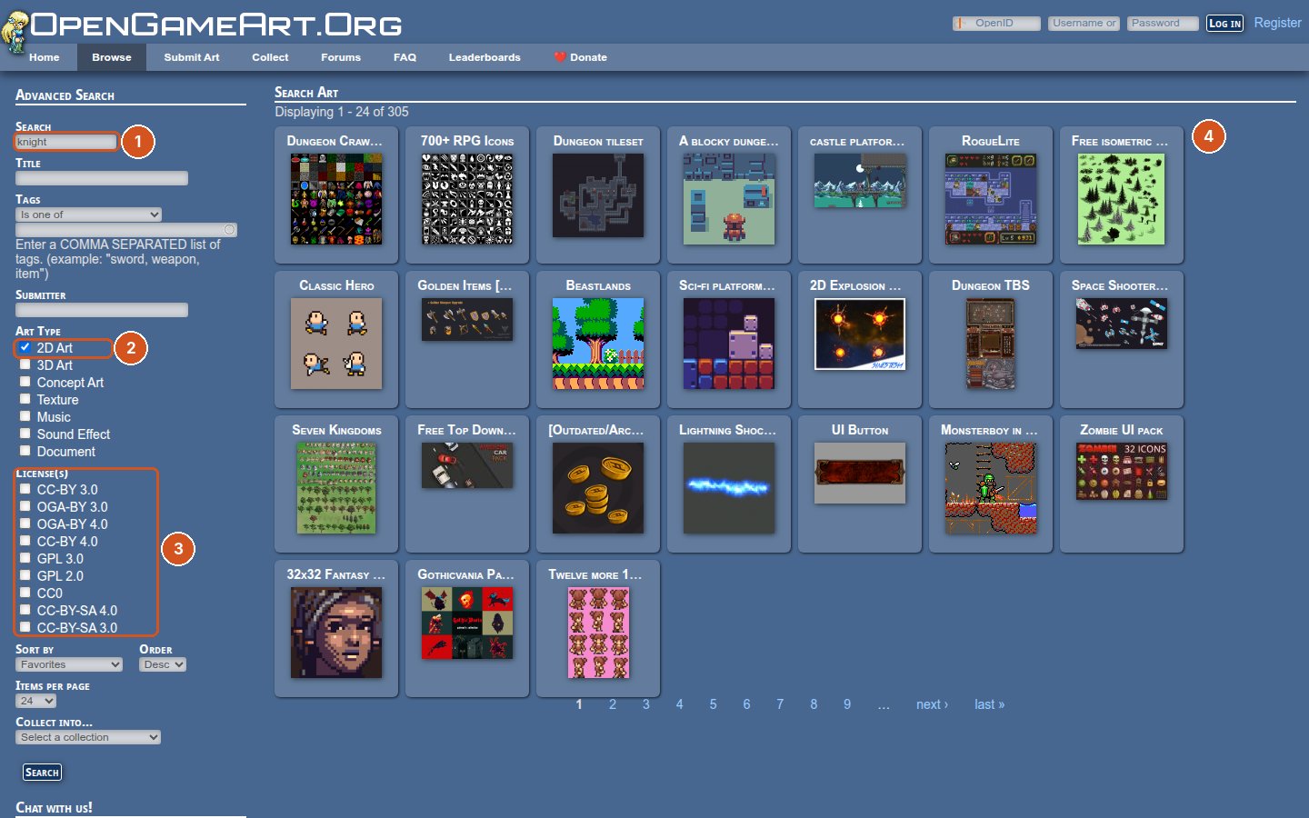Open the Free Isometric trees thumbnail
The height and width of the screenshot is (818, 1309).
[1122, 199]
